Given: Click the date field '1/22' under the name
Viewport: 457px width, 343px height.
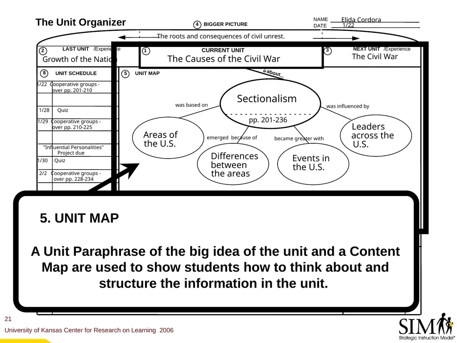Looking at the screenshot, I should 348,25.
